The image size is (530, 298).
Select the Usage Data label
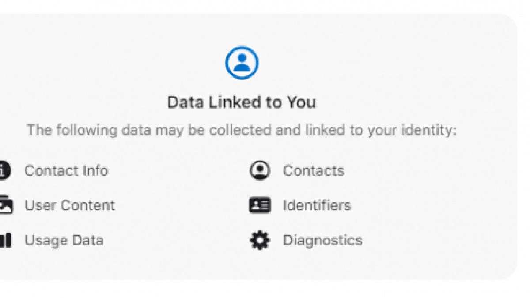click(x=64, y=240)
